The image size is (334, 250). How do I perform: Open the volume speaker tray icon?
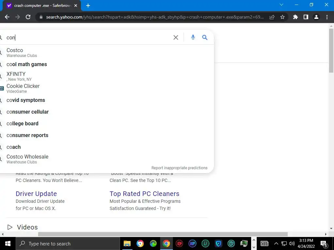tap(292, 243)
